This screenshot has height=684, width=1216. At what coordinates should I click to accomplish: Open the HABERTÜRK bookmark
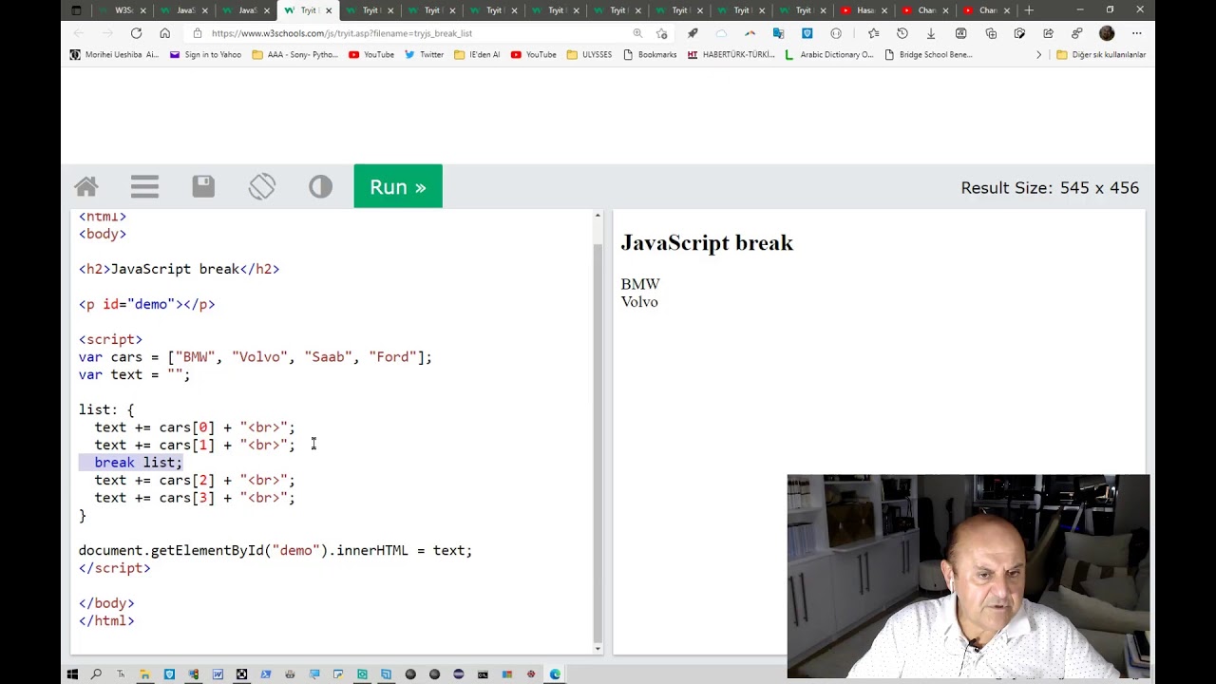pos(731,55)
